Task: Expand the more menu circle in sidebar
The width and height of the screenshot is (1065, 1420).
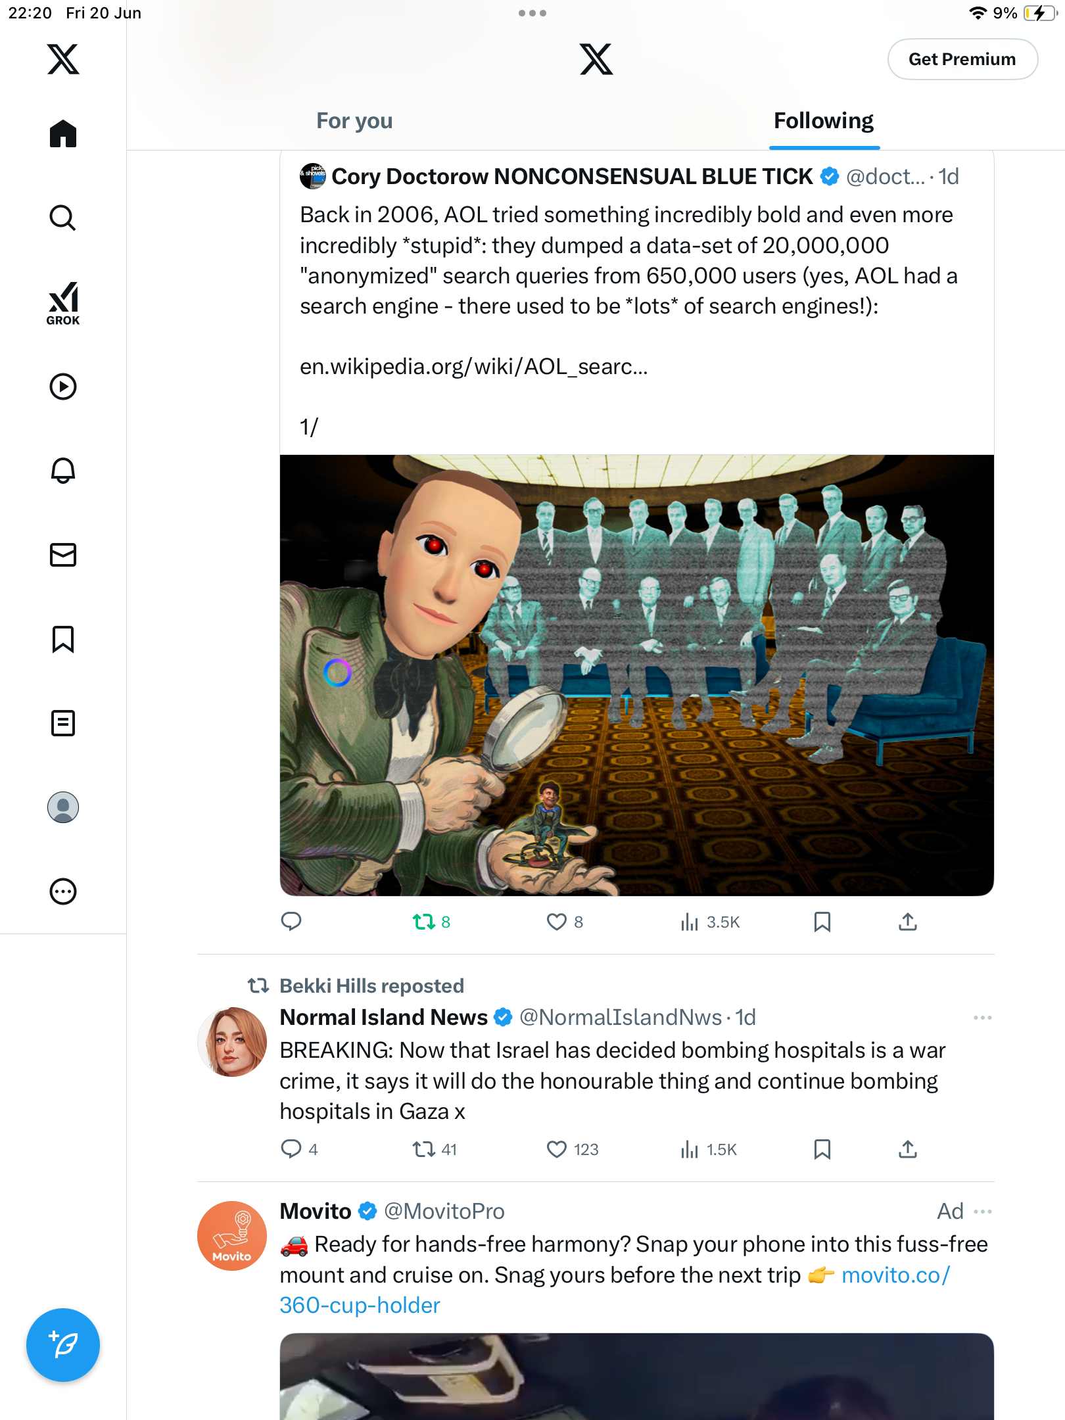Action: (63, 891)
